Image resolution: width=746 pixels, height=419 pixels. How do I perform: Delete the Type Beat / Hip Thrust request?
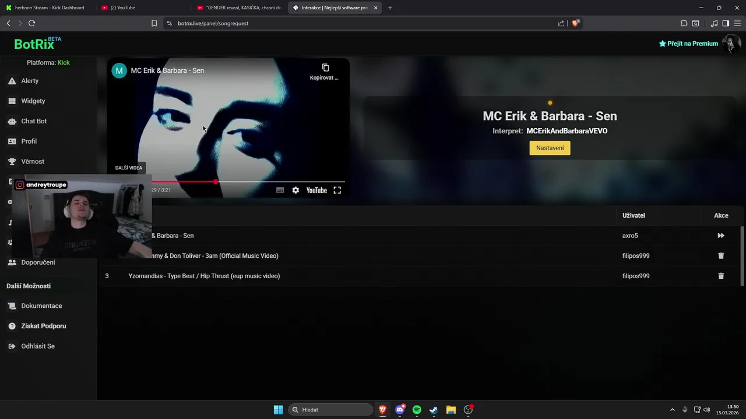721,276
